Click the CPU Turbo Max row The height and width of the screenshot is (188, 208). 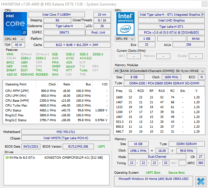click(56, 106)
